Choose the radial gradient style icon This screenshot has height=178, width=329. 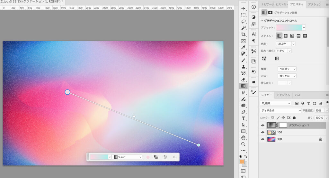[286, 36]
